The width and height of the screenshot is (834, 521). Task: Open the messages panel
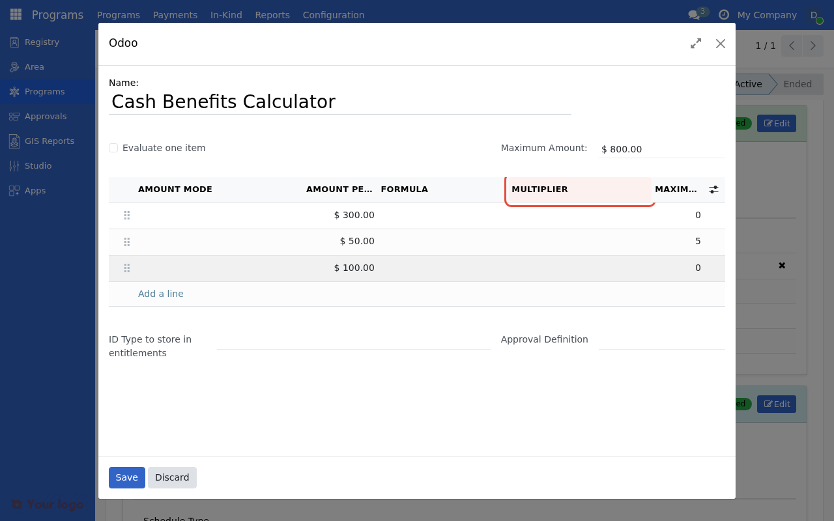coord(694,14)
